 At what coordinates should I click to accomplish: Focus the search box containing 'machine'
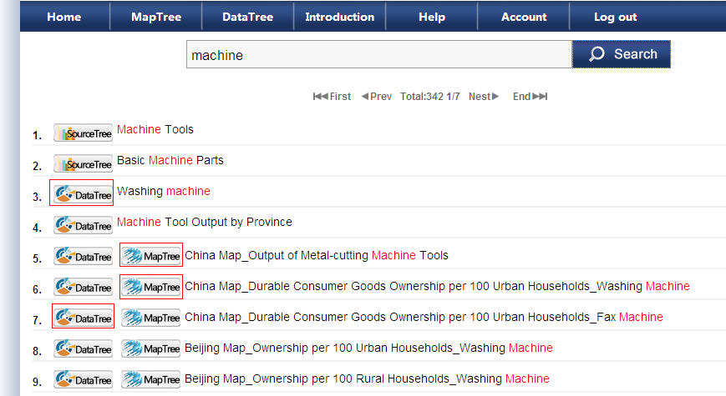pyautogui.click(x=379, y=54)
